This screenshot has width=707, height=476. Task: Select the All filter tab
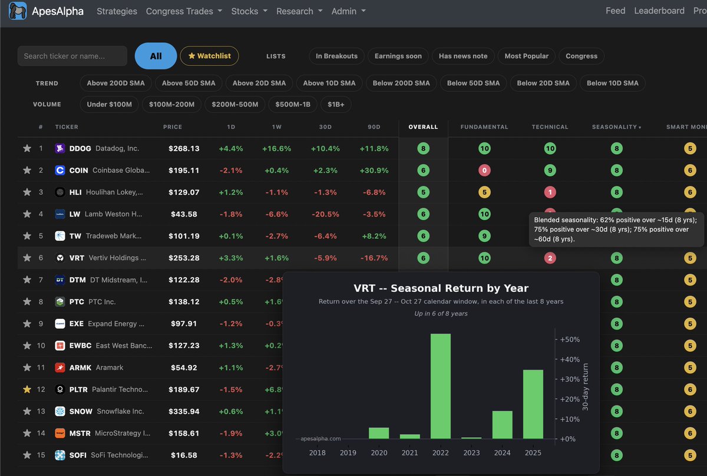pos(156,56)
